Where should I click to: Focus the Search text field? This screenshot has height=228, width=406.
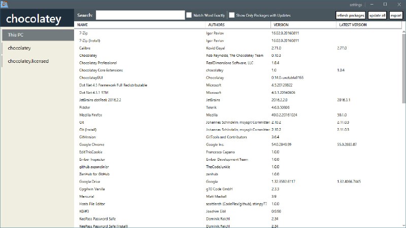point(140,15)
